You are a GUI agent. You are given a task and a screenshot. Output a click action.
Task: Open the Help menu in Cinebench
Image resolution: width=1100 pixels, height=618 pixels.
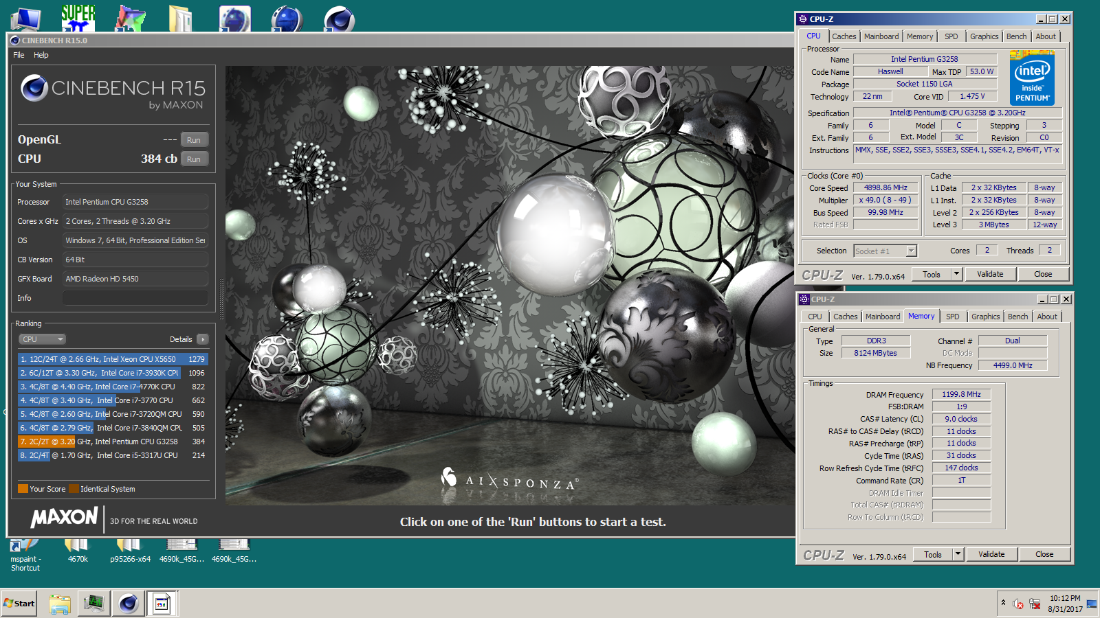[x=41, y=55]
